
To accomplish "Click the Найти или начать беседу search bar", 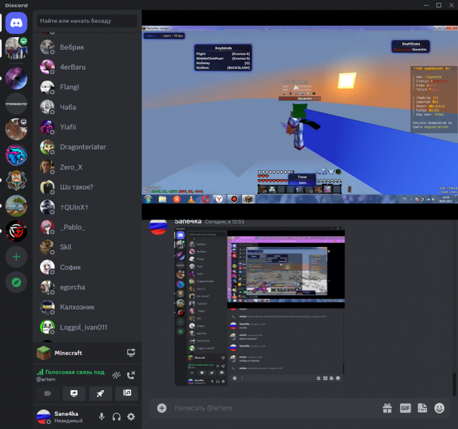I will 86,21.
